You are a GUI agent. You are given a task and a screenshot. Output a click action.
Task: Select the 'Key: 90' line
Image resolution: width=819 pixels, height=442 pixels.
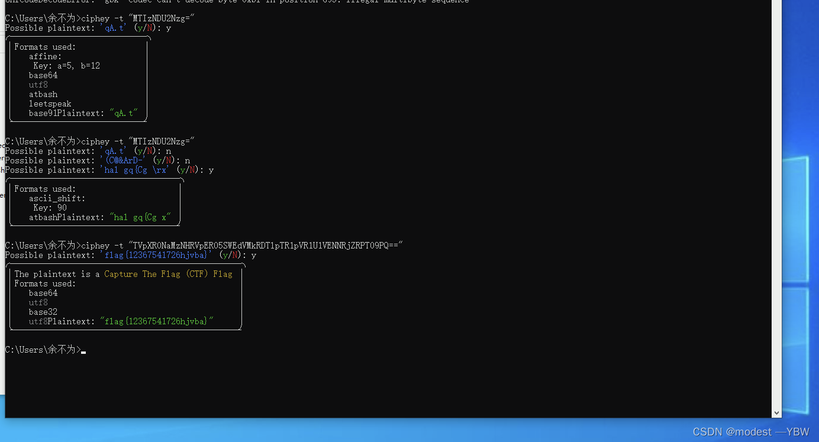[x=50, y=208]
